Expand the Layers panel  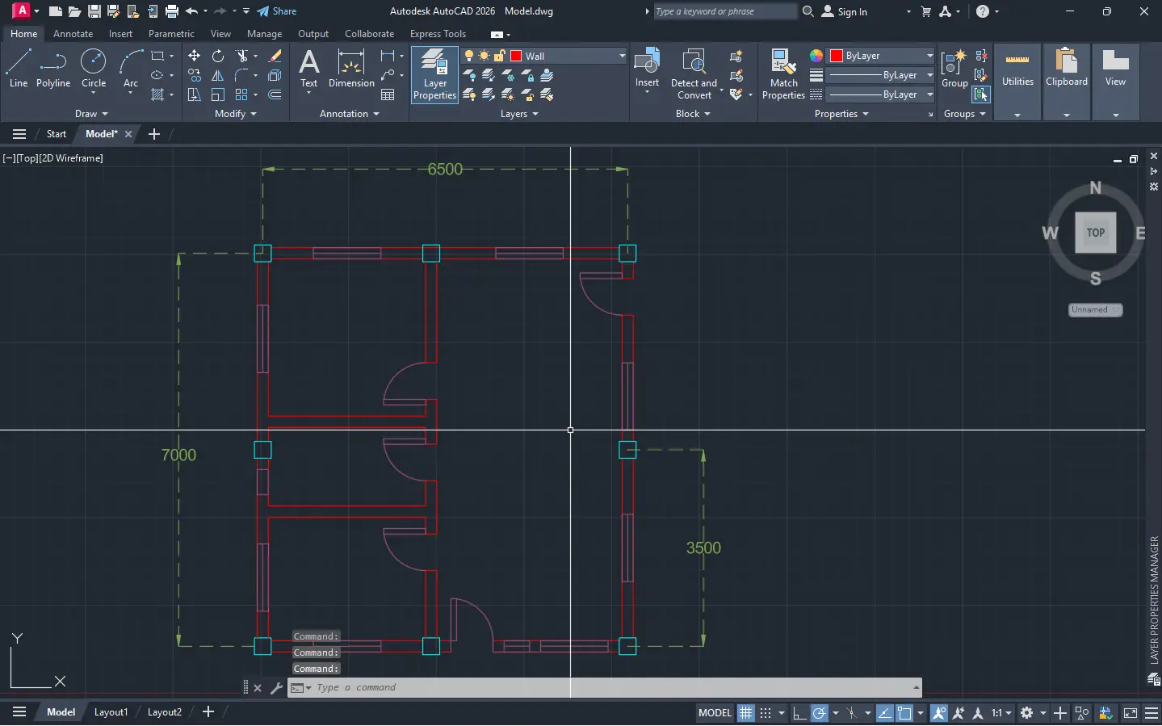click(518, 114)
